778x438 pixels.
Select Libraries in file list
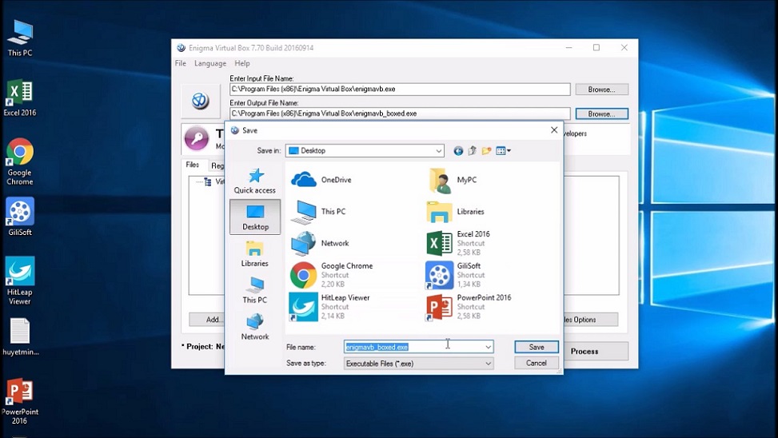click(x=456, y=211)
